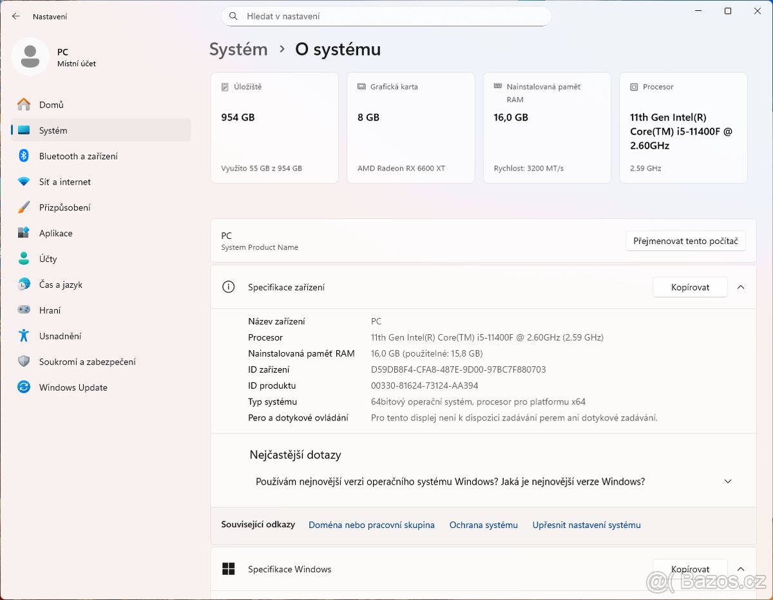Open the Ochrana systému link
Screen dimensions: 773x600
coord(483,525)
